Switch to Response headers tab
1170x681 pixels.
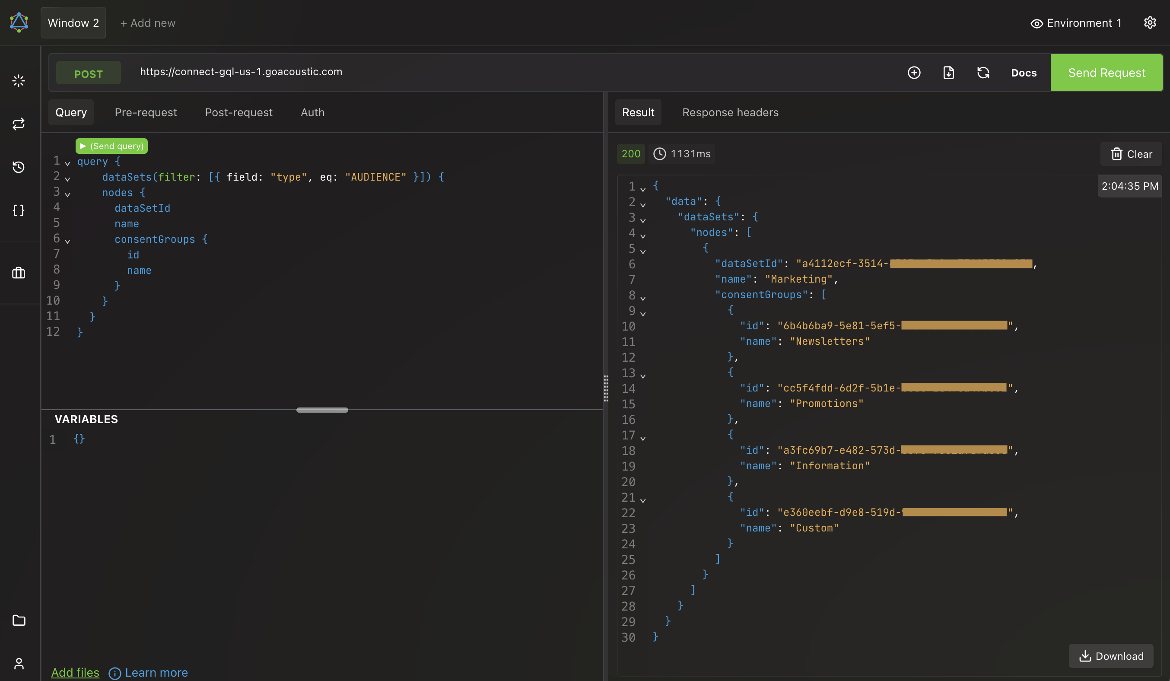pos(730,112)
